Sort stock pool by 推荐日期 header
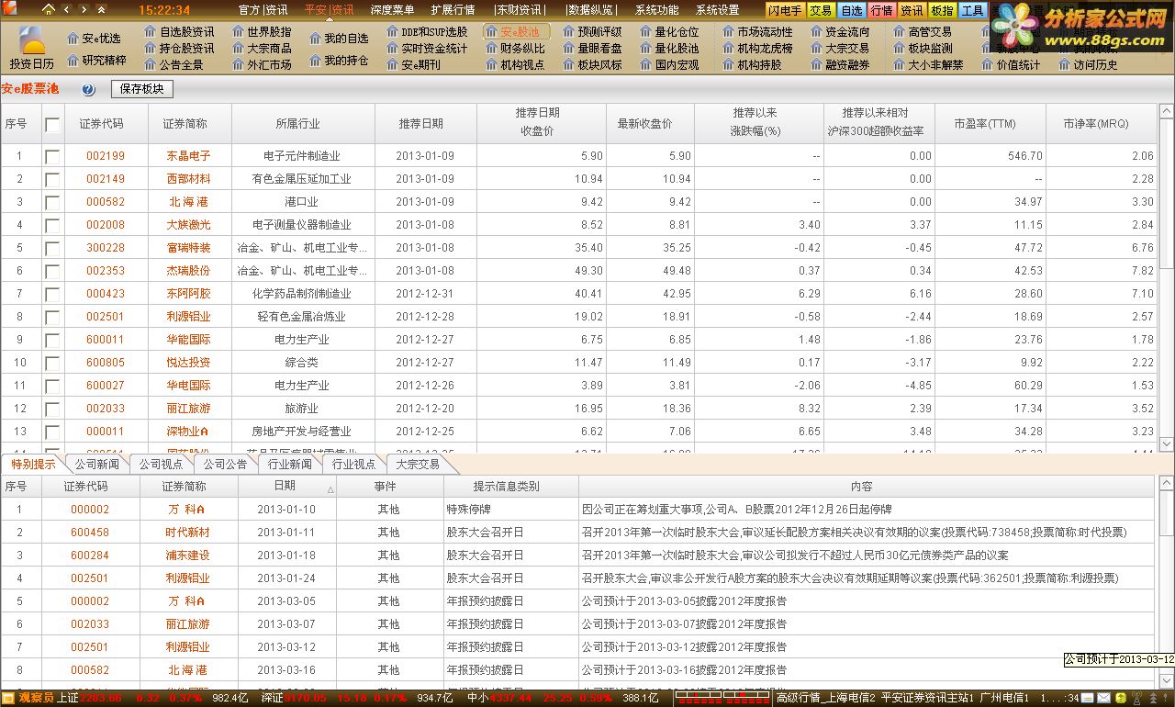This screenshot has height=707, width=1175. tap(425, 124)
